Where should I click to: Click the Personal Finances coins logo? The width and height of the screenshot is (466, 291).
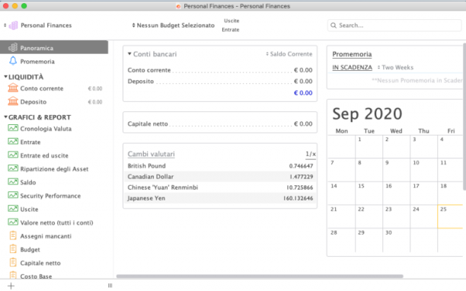14,25
